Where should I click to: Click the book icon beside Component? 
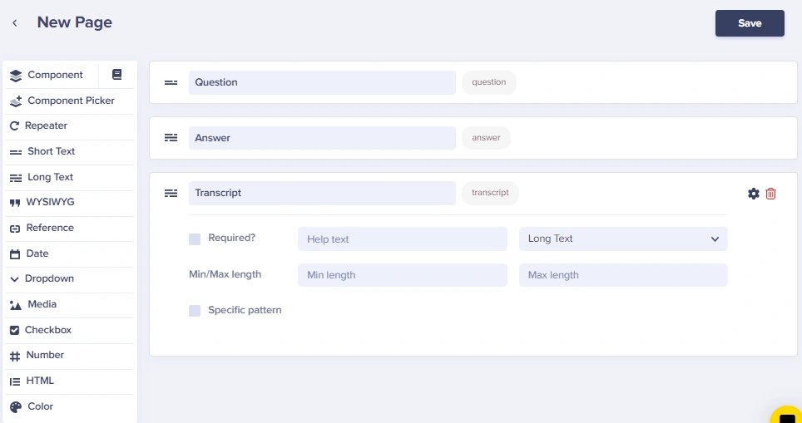coord(116,75)
